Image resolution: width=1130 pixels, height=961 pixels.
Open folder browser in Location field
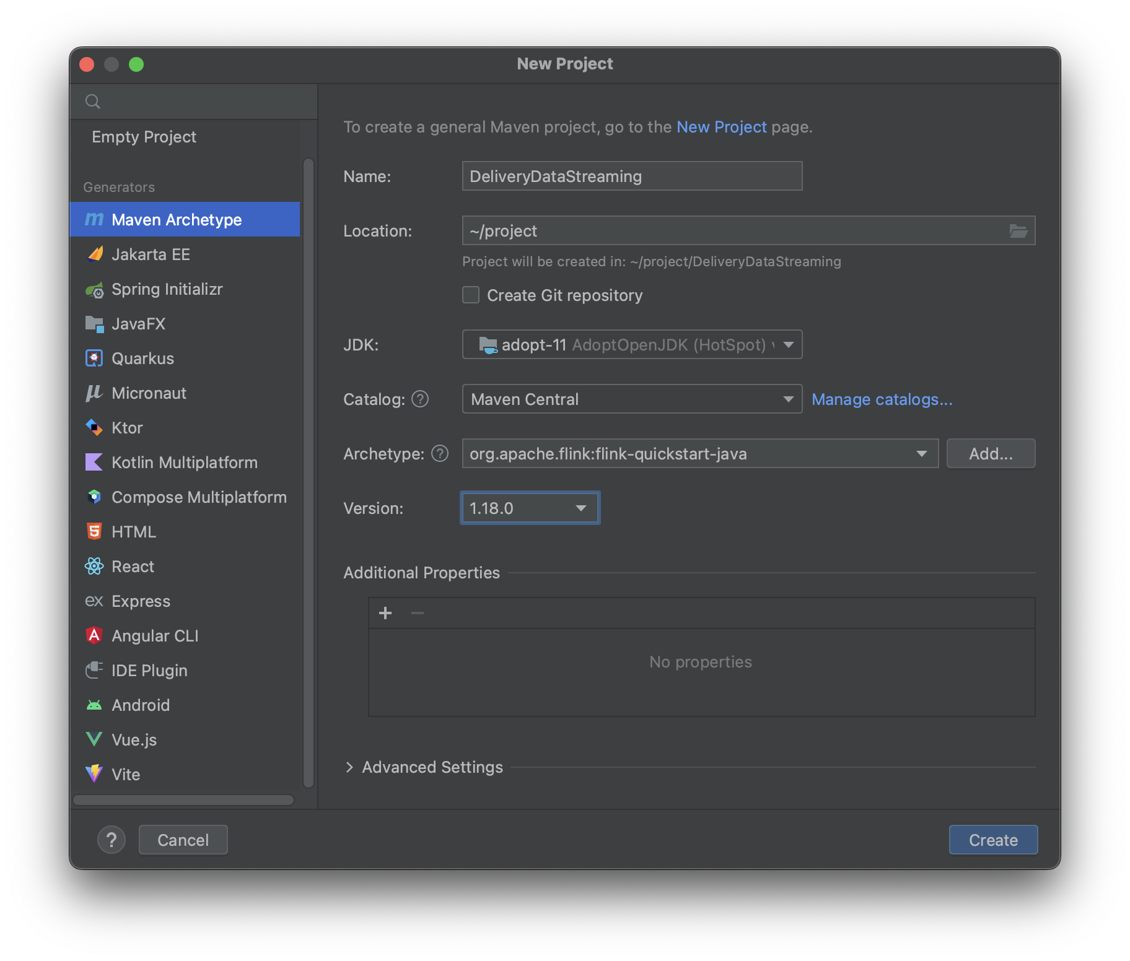pos(1018,231)
